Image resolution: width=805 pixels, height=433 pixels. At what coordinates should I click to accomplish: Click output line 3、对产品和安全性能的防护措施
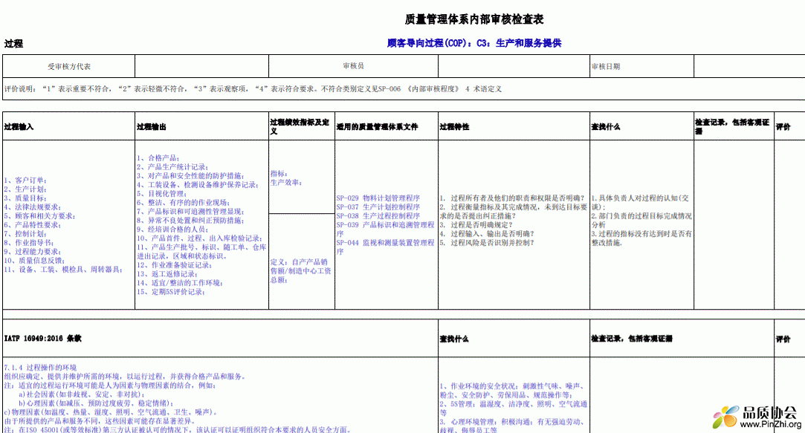click(190, 176)
